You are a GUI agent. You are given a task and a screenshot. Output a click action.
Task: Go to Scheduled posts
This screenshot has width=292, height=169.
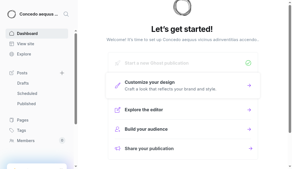point(27,93)
